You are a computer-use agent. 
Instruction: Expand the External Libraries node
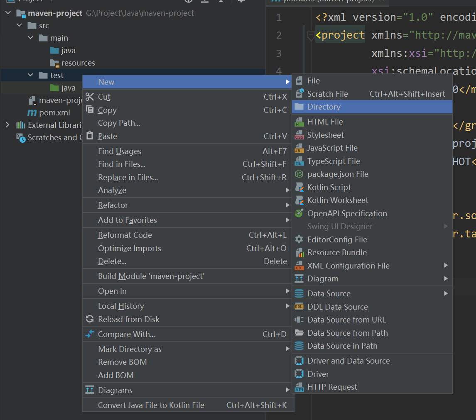tap(7, 125)
